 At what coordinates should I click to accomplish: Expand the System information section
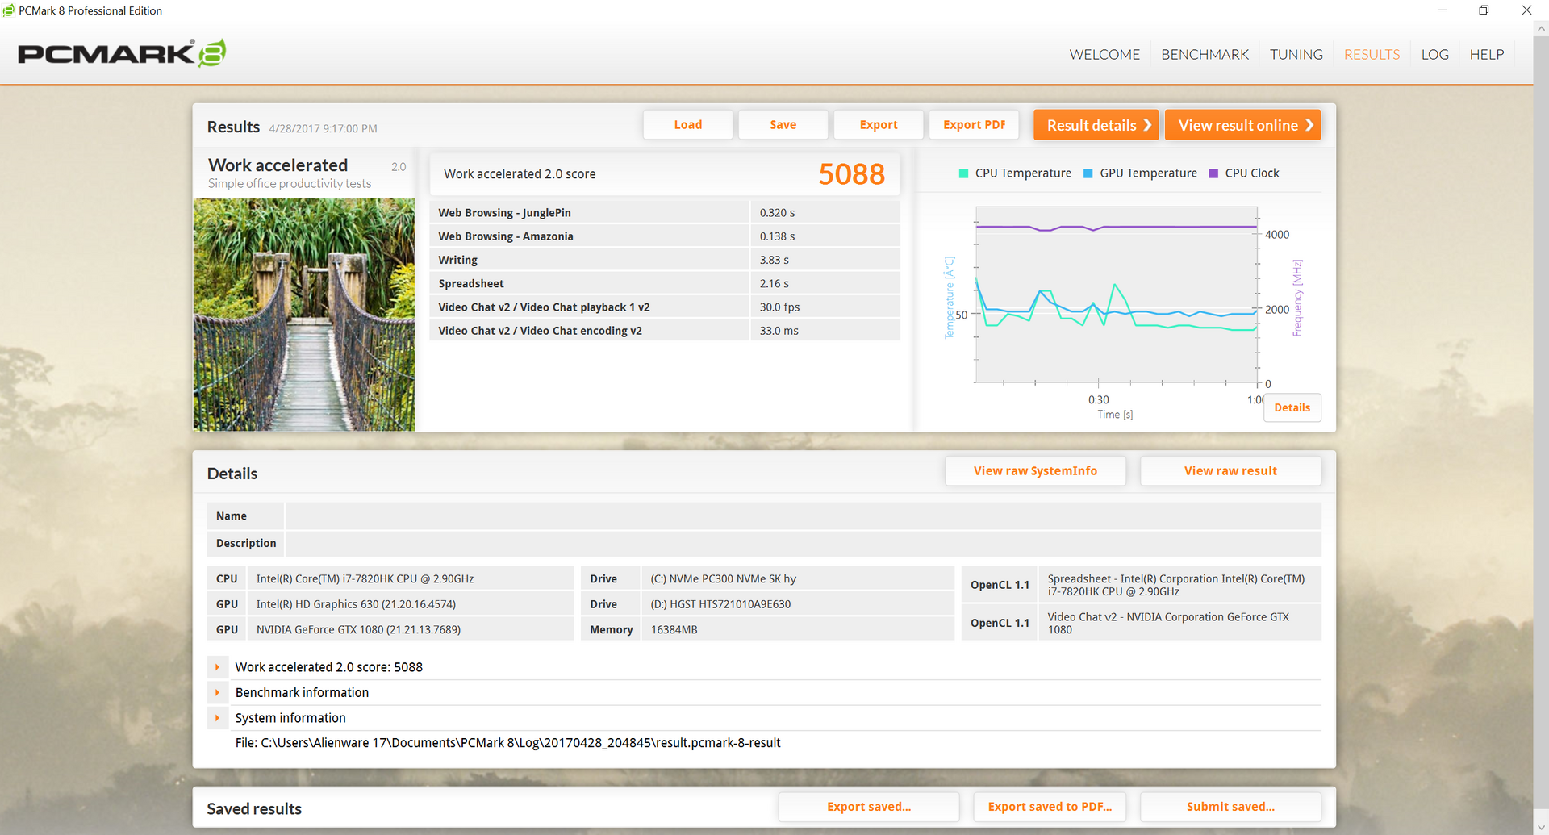[x=217, y=718]
